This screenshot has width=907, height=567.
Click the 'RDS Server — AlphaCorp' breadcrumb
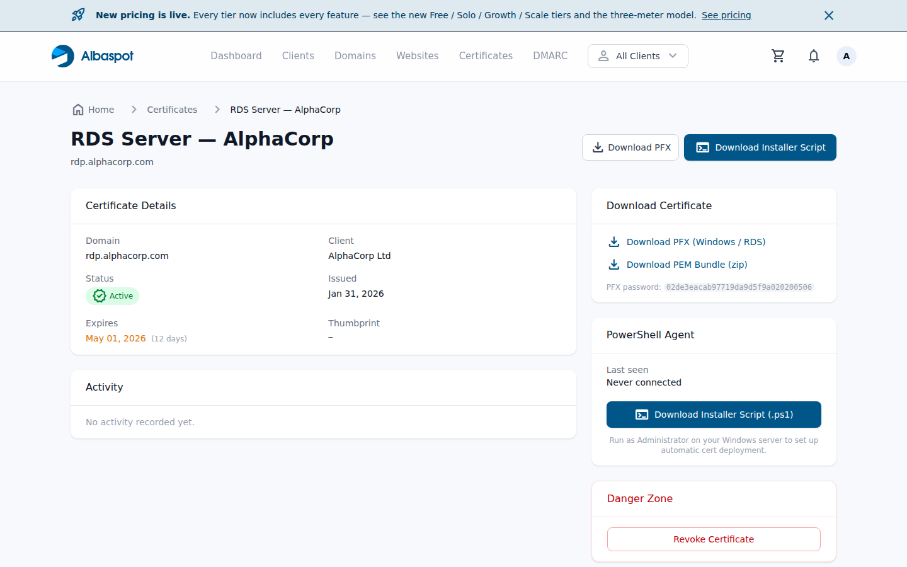click(x=285, y=110)
